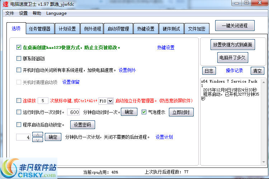Open the 设置保留 link
This screenshot has width=269, height=179.
click(x=71, y=82)
